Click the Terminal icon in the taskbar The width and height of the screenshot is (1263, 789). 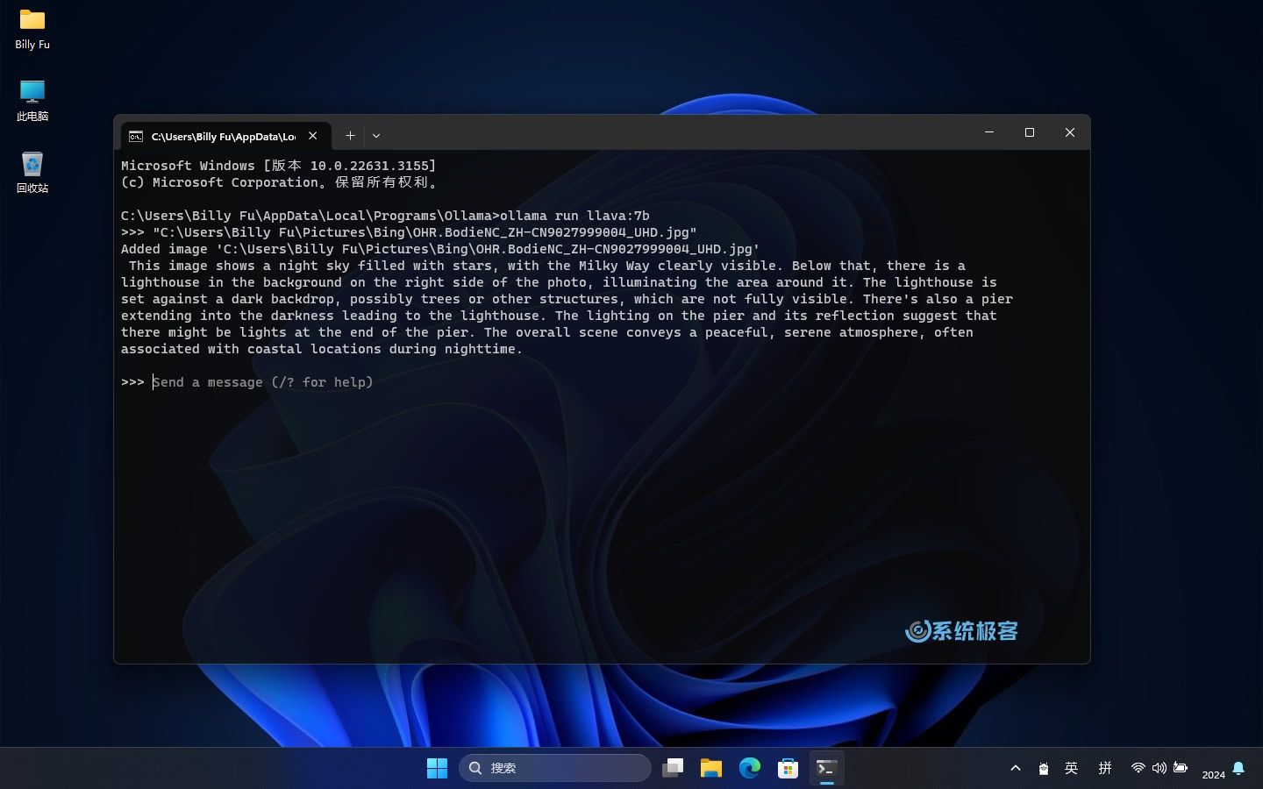[x=827, y=768]
